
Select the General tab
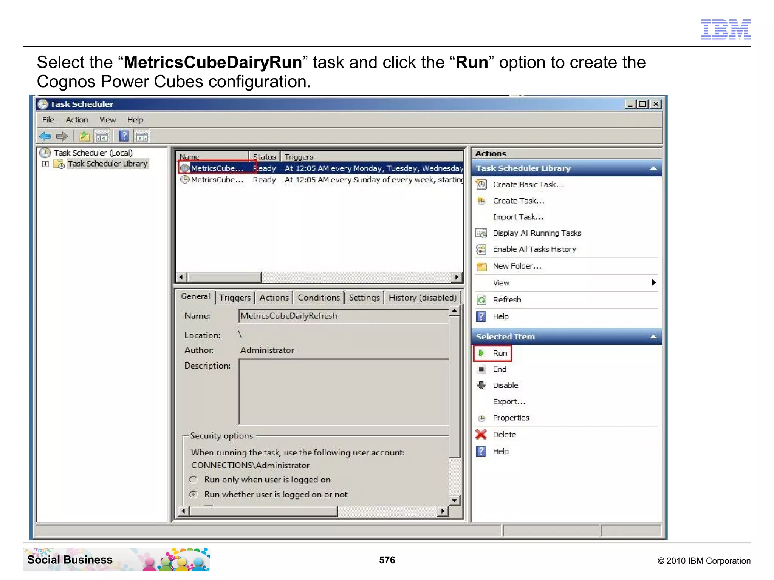(x=196, y=296)
